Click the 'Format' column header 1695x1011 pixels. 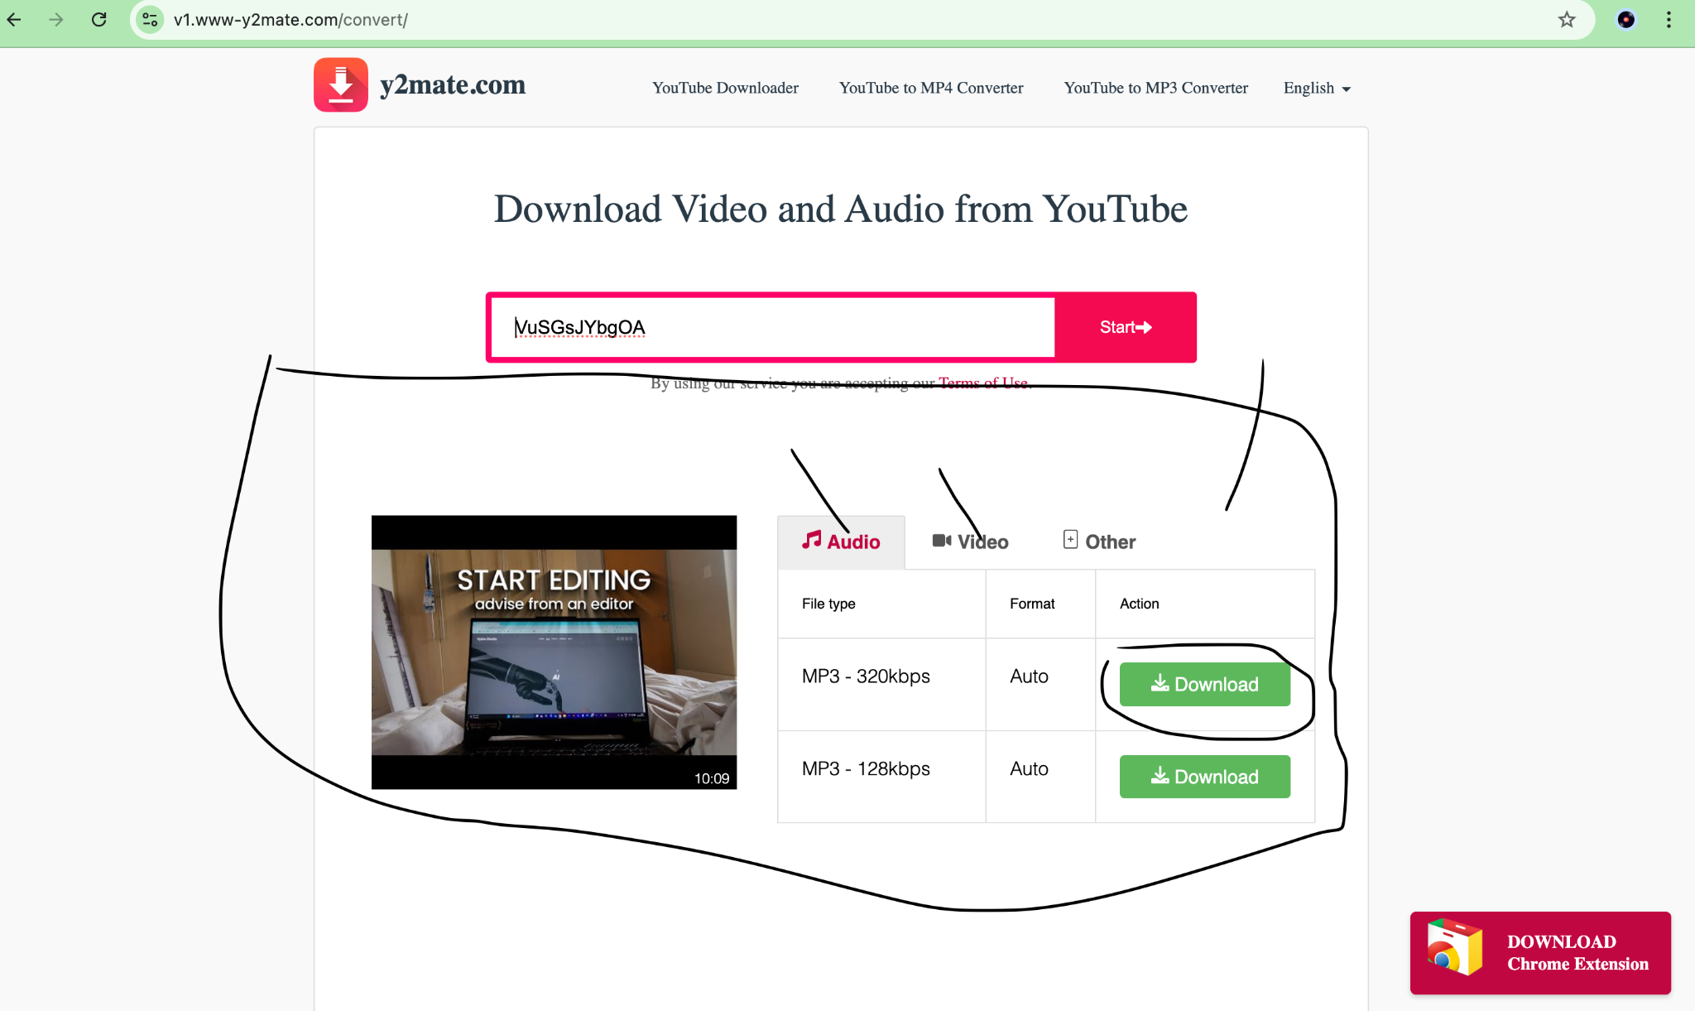(1032, 604)
